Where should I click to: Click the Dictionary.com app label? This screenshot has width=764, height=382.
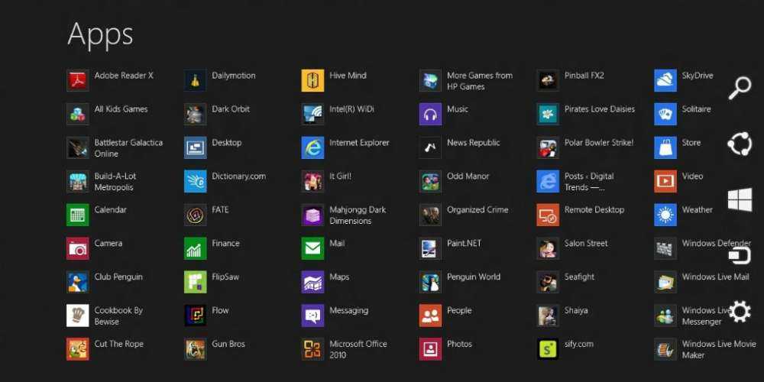(x=238, y=176)
